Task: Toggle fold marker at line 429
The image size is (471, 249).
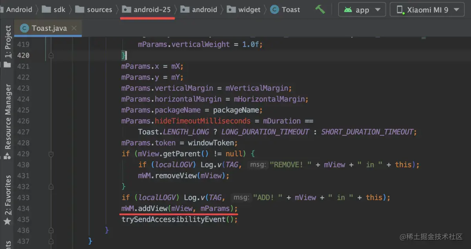Action: (51, 154)
